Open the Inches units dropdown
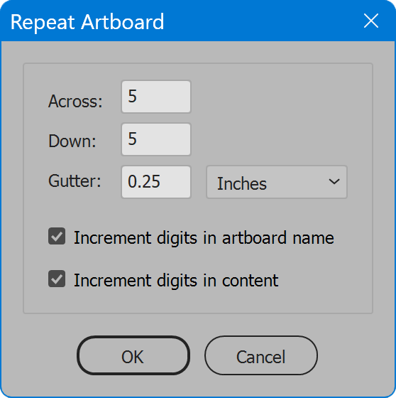The width and height of the screenshot is (396, 398). [277, 182]
